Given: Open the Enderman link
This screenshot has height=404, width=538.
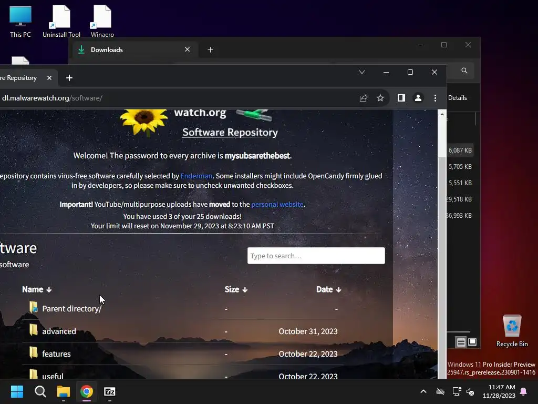Looking at the screenshot, I should click(x=196, y=176).
